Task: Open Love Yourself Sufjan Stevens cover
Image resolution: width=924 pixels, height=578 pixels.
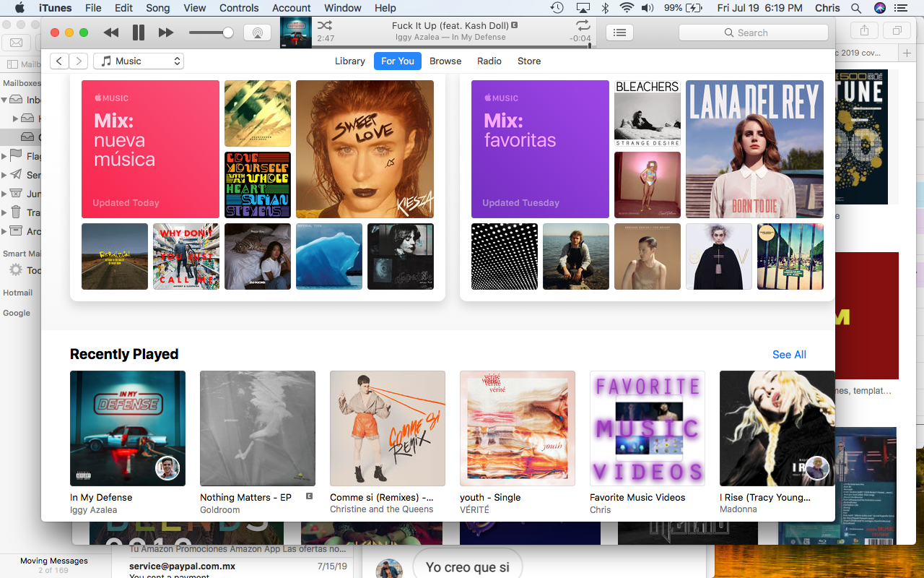Action: [x=258, y=185]
